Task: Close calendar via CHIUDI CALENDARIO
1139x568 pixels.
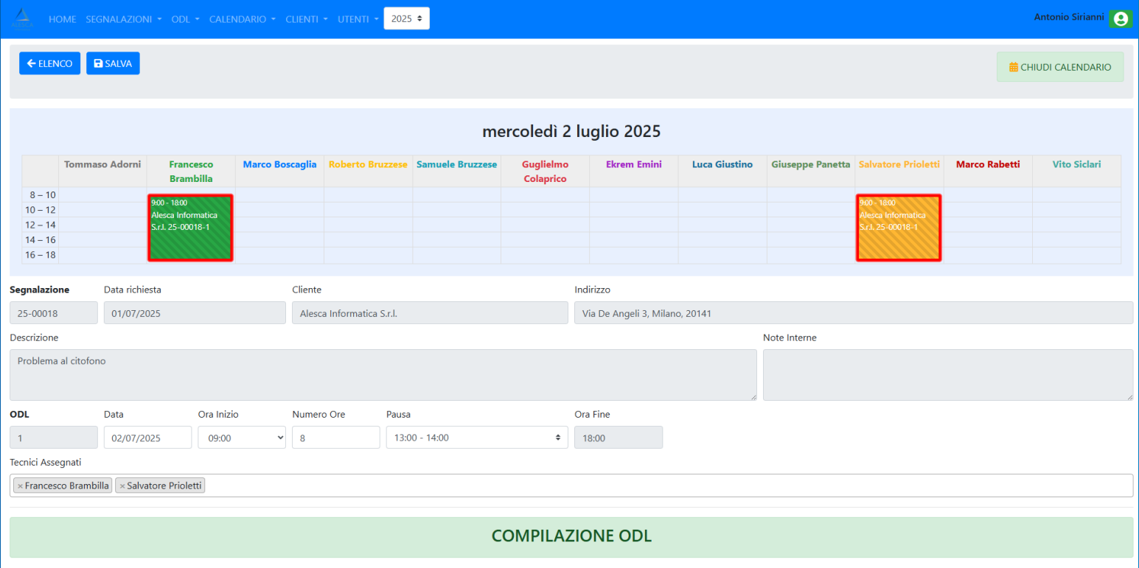Action: tap(1059, 67)
